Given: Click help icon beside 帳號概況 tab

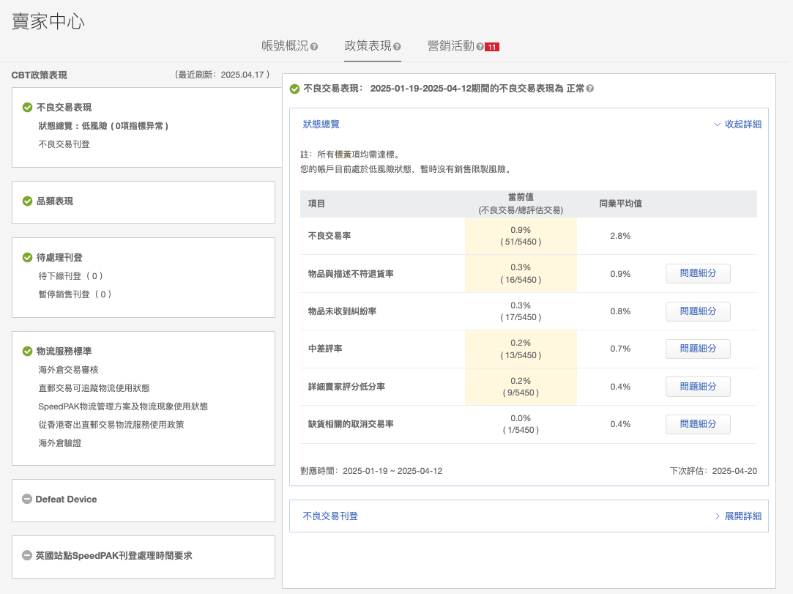Looking at the screenshot, I should click(x=314, y=47).
